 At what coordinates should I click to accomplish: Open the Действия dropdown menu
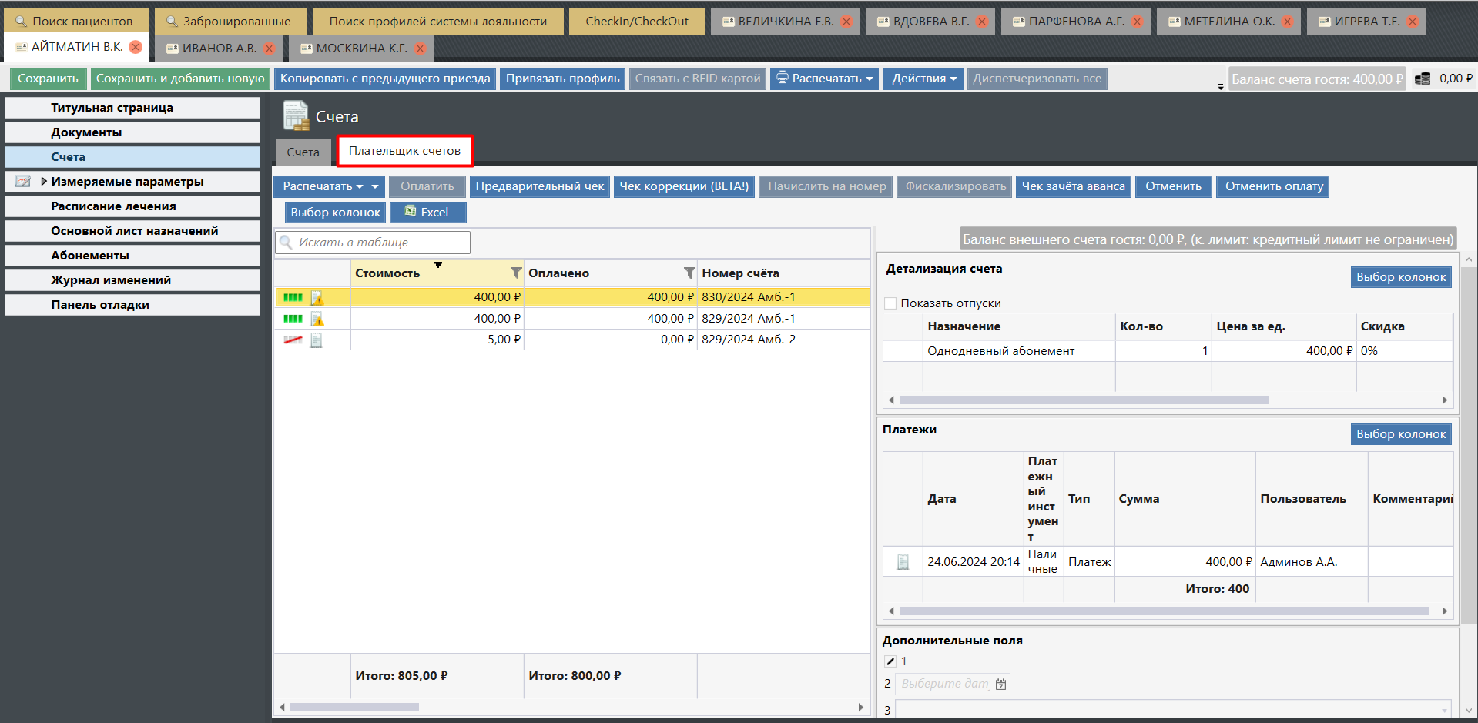point(923,79)
